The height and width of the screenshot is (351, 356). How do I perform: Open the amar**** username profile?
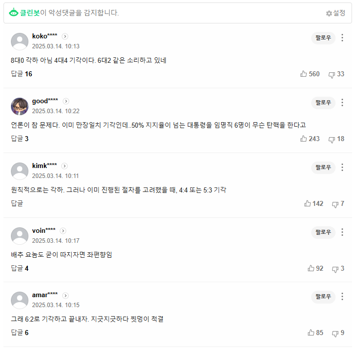[x=44, y=295]
